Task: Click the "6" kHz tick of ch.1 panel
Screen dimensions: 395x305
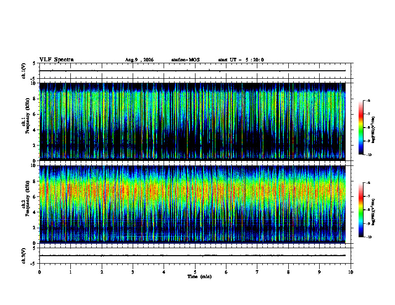Action: click(x=35, y=114)
